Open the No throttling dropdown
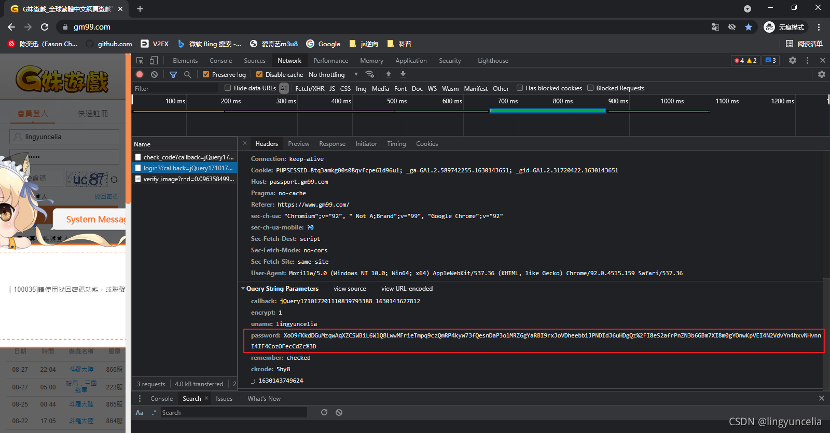Viewport: 830px width, 433px height. (333, 75)
